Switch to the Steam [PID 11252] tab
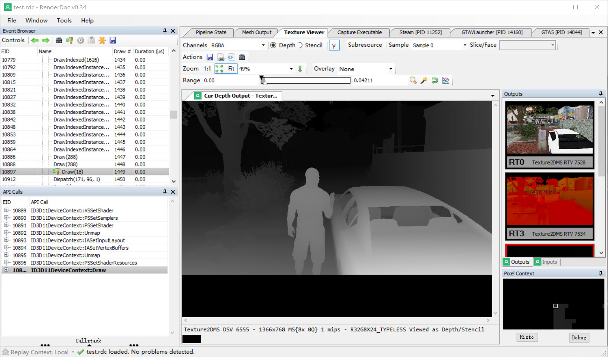This screenshot has height=357, width=608. [x=421, y=32]
